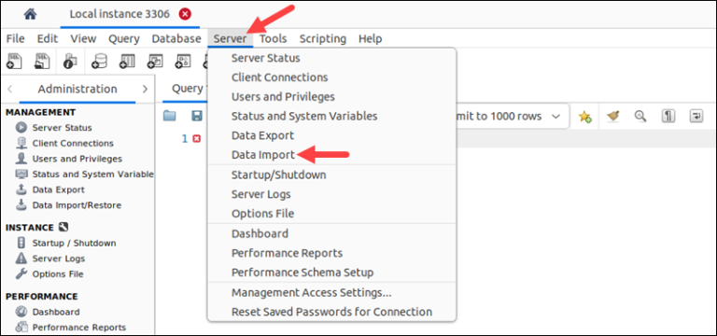The height and width of the screenshot is (336, 717).
Task: Open Startup / Shutdown in the sidebar
Action: (74, 244)
